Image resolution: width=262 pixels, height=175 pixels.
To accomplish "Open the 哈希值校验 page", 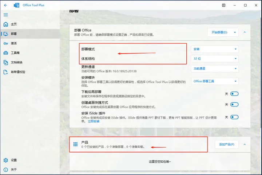I will pos(30,72).
